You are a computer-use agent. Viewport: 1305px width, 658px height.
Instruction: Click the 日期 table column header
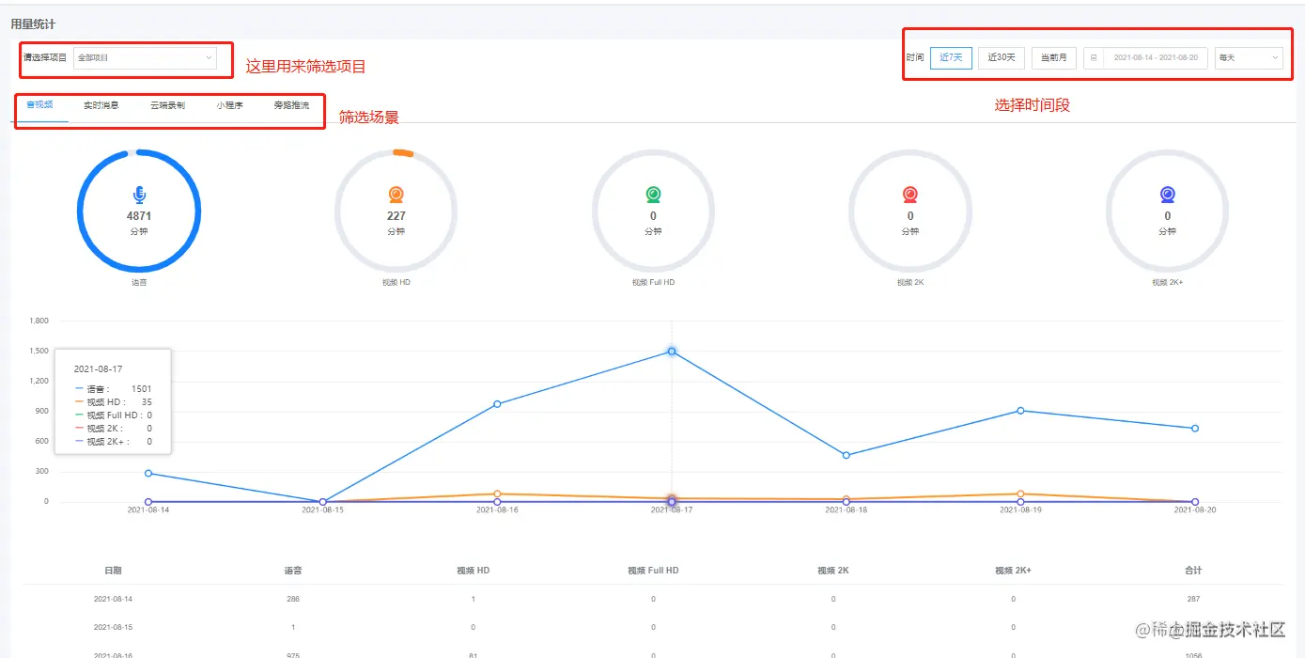pyautogui.click(x=113, y=571)
